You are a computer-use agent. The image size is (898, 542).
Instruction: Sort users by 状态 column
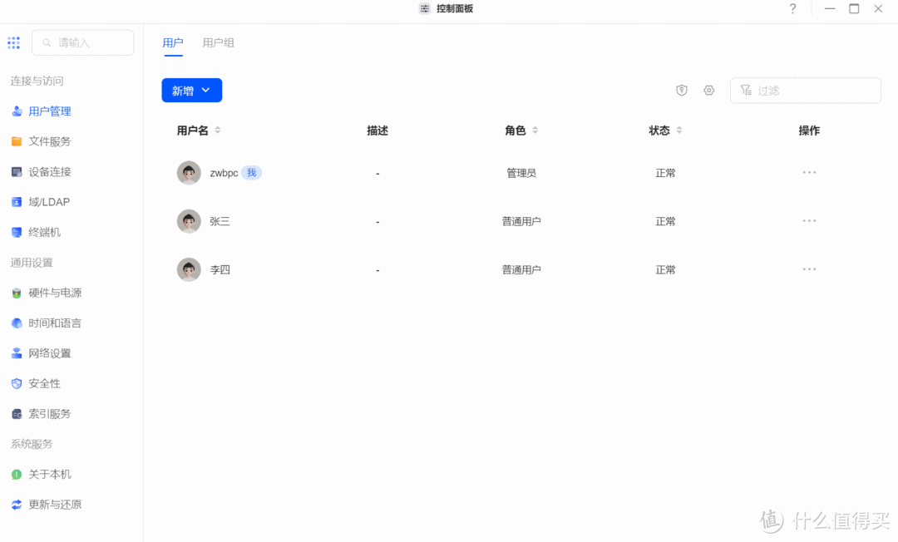(x=680, y=130)
